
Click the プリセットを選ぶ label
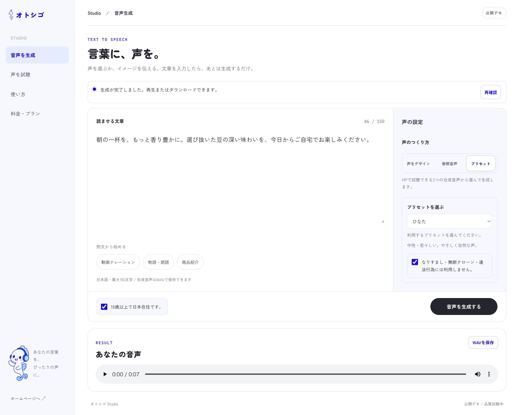point(425,207)
